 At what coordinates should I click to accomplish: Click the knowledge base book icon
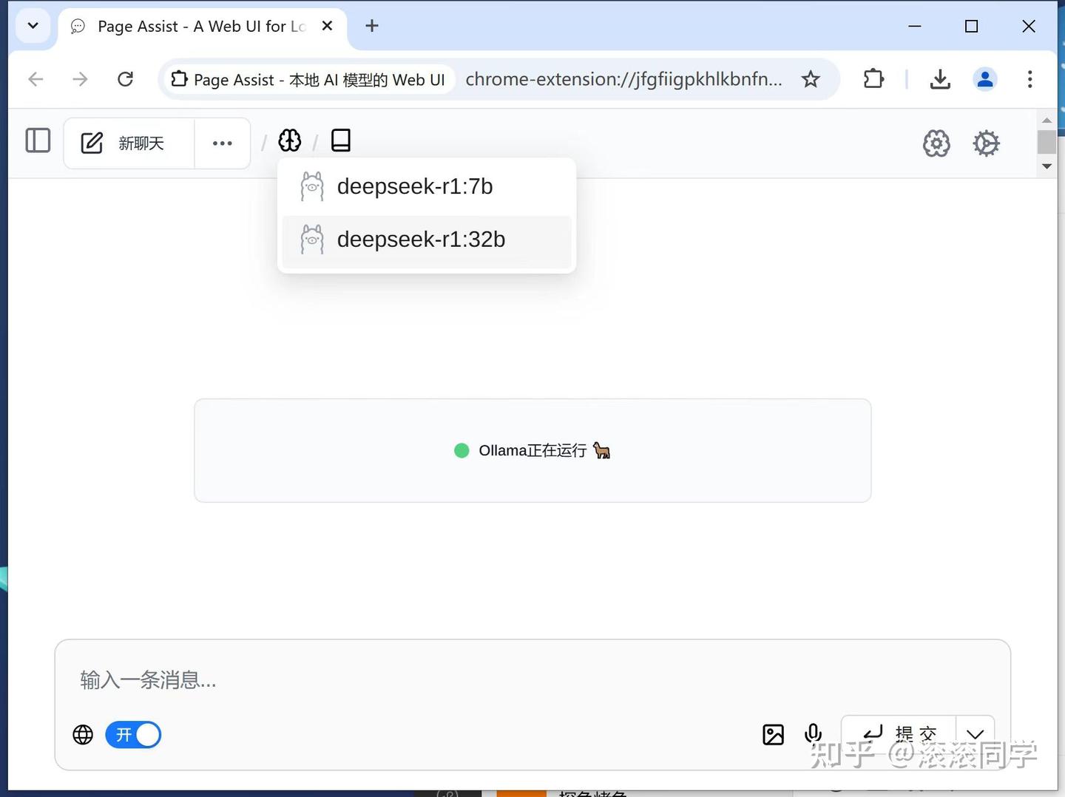pyautogui.click(x=340, y=140)
